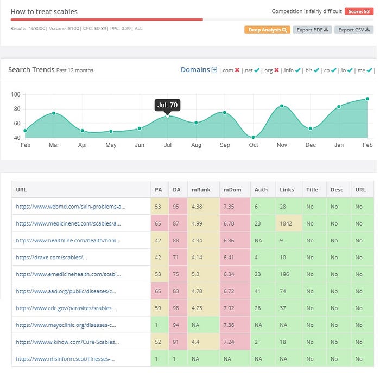Open the draxe.com scabies link
The height and width of the screenshot is (373, 380).
pos(52,258)
